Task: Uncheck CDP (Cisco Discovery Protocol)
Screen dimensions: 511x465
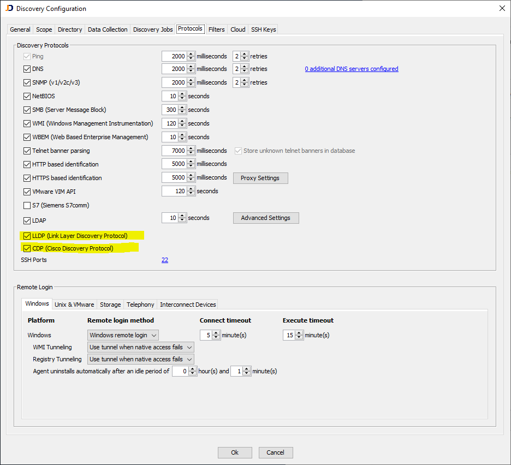Action: (x=27, y=248)
